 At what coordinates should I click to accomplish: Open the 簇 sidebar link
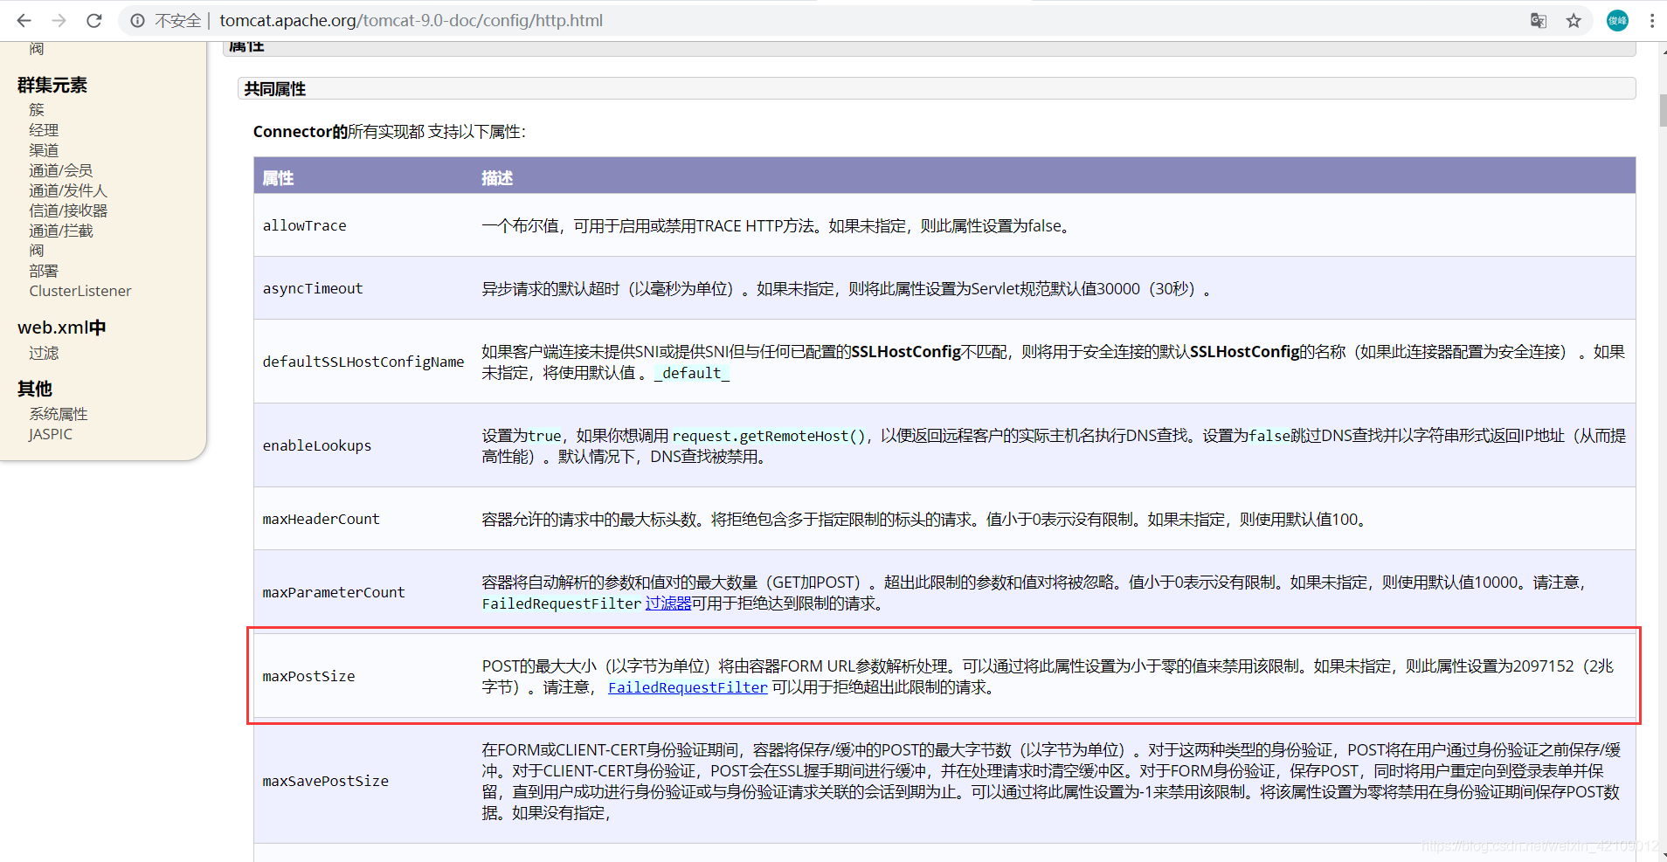click(x=36, y=110)
